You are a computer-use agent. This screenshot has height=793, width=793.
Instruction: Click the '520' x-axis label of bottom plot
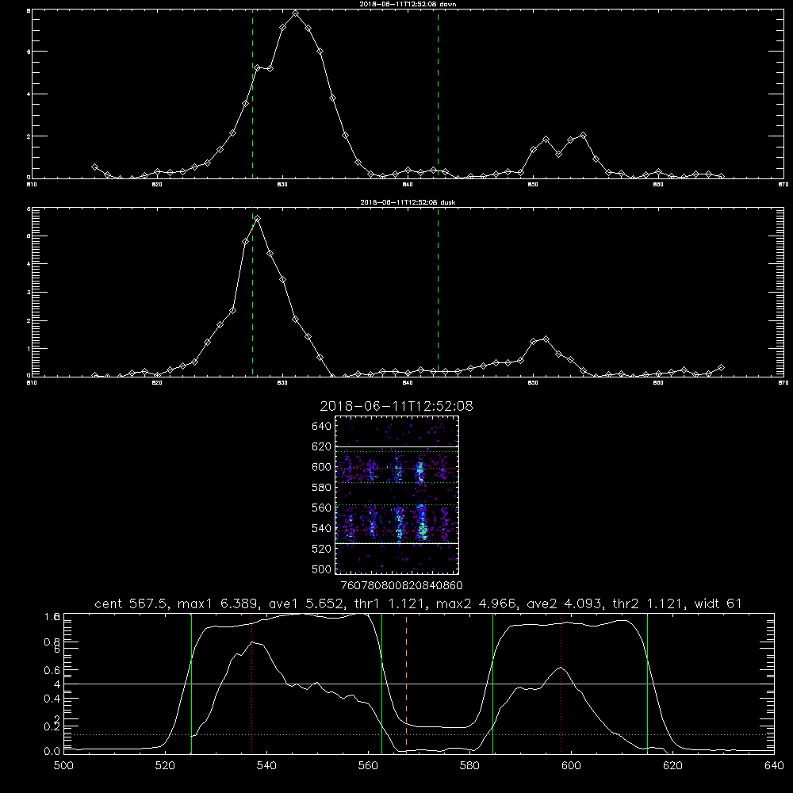(x=165, y=766)
